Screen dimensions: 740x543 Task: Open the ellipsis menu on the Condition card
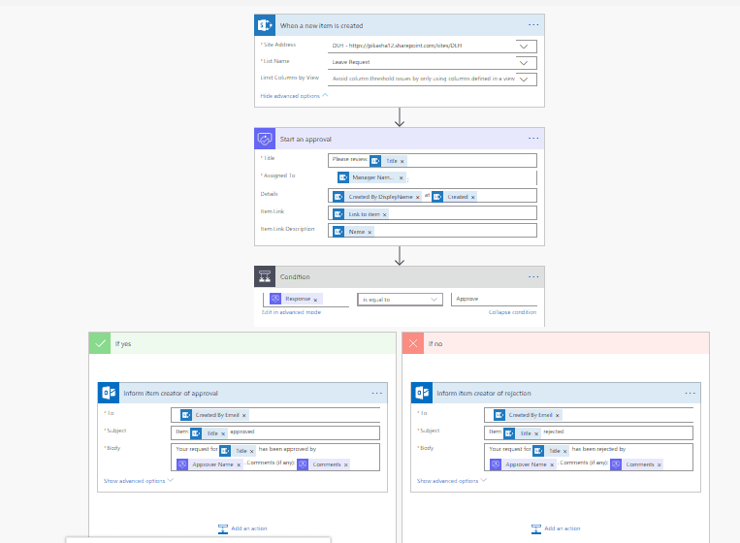[x=533, y=277]
